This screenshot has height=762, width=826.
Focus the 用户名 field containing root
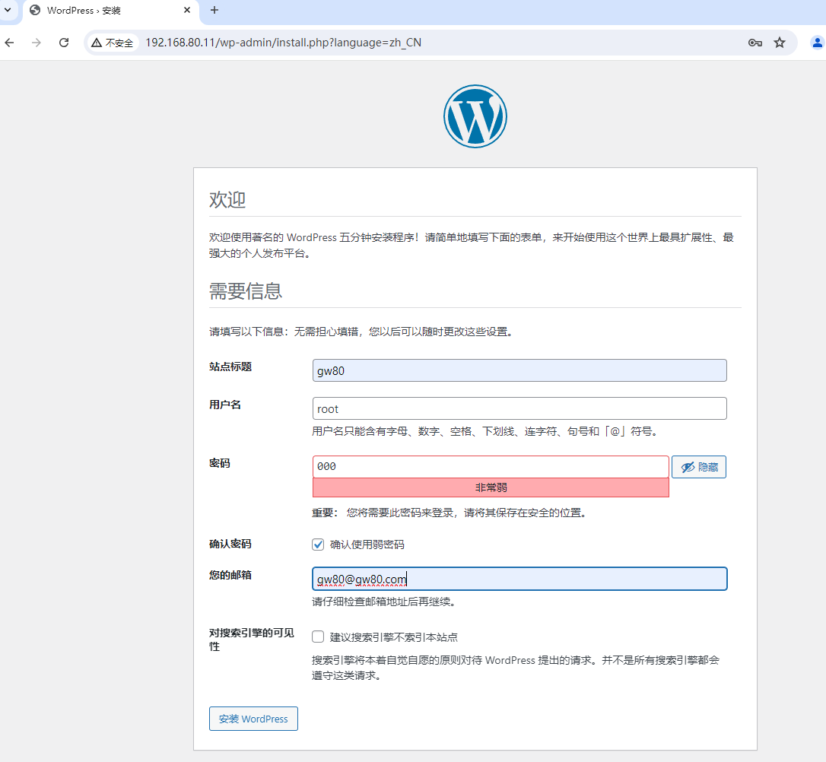[519, 408]
